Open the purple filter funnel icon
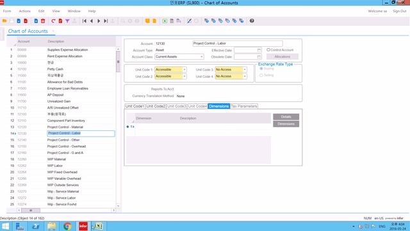The width and height of the screenshot is (410, 231). 67,21
